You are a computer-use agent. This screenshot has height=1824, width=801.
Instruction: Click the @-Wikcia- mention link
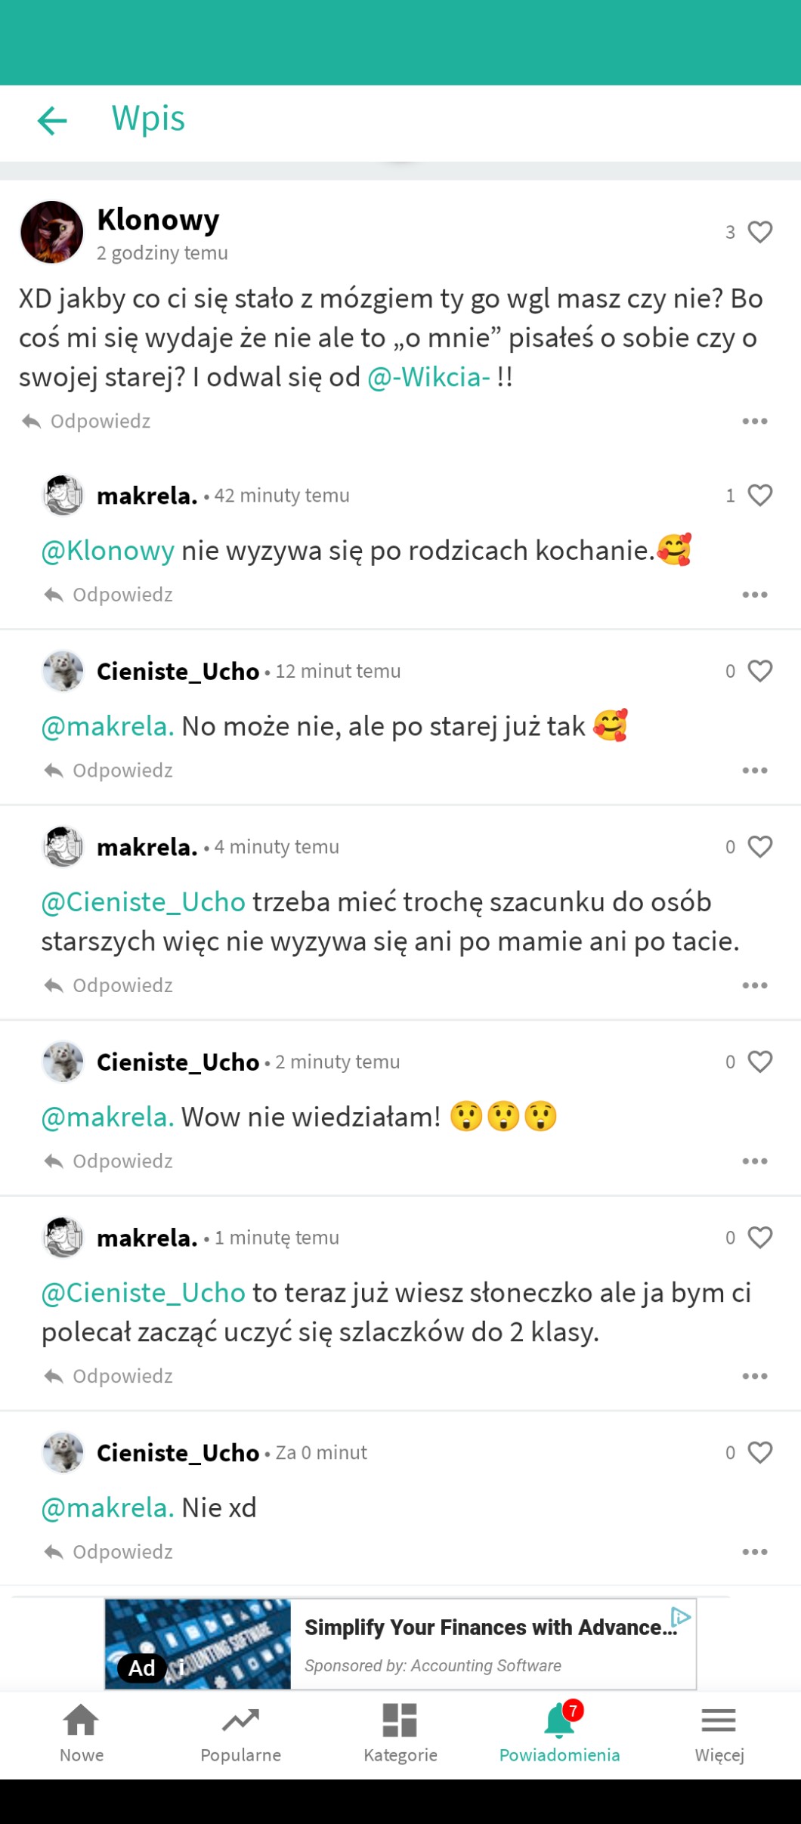click(428, 377)
